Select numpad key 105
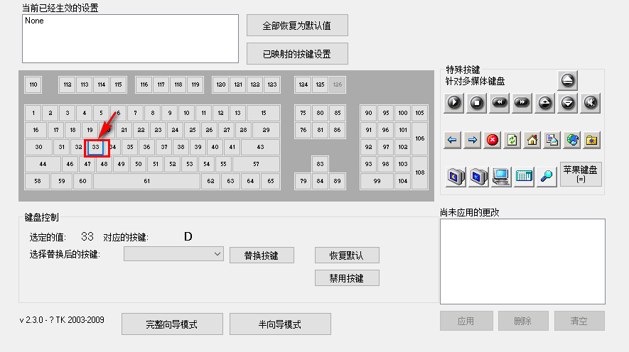The image size is (629, 352). (420, 113)
